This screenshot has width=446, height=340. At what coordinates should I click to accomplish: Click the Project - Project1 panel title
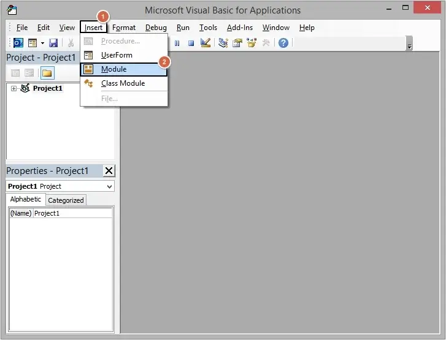tap(41, 58)
